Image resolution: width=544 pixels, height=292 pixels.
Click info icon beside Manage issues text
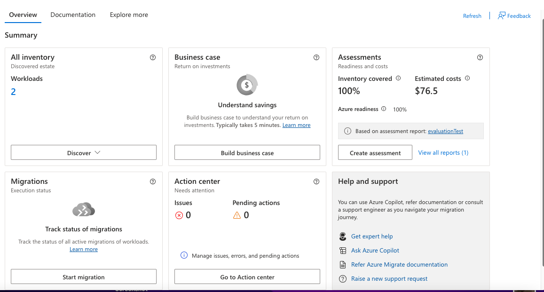click(184, 256)
